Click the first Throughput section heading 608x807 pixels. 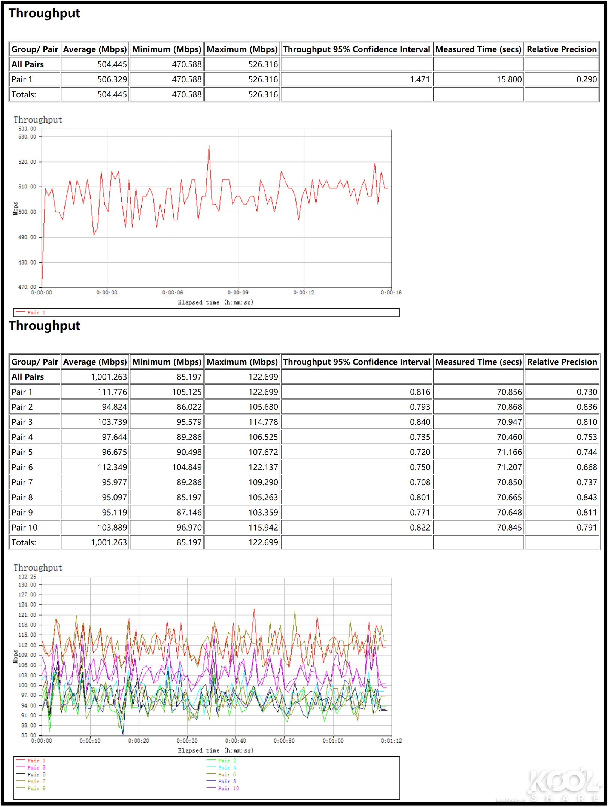click(44, 13)
